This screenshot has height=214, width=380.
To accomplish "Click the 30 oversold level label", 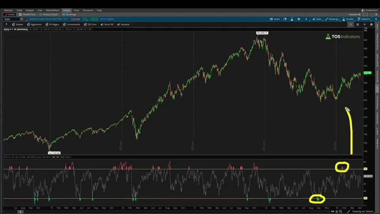I will pyautogui.click(x=365, y=198).
